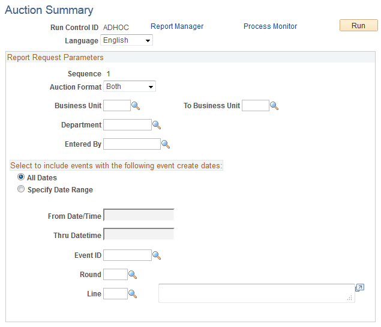Screen dimensions: 381x327
Task: Open the Report Manager link
Action: pyautogui.click(x=177, y=26)
